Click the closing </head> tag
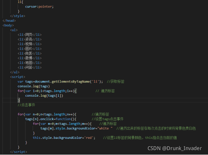Viewport: 208px width, 155px height. (9, 21)
